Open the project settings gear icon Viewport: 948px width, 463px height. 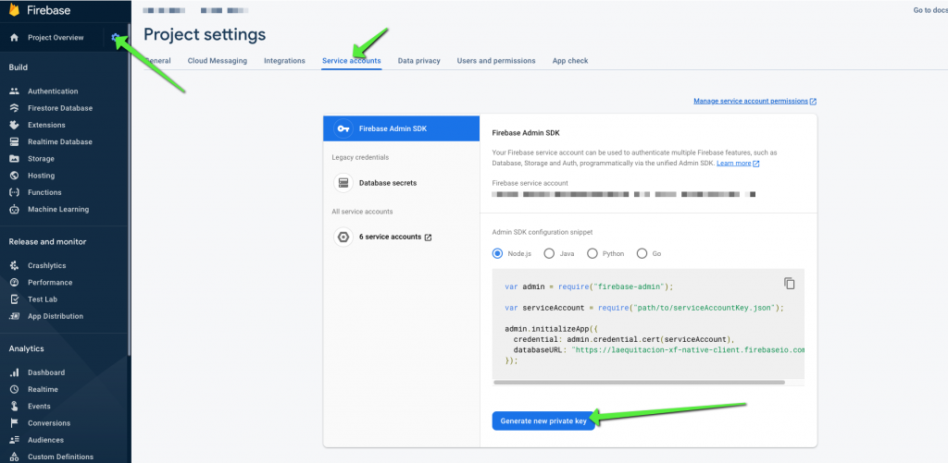(116, 37)
